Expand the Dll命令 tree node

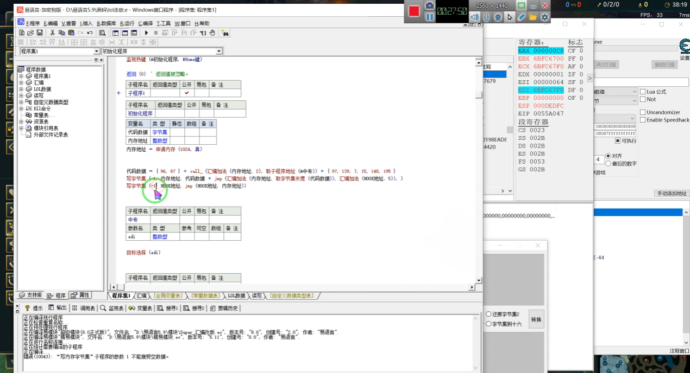click(21, 108)
